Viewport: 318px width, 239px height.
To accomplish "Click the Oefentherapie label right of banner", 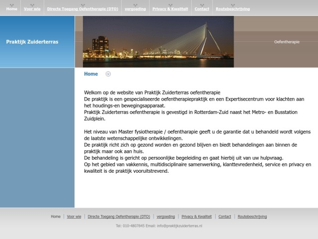I will pyautogui.click(x=287, y=42).
